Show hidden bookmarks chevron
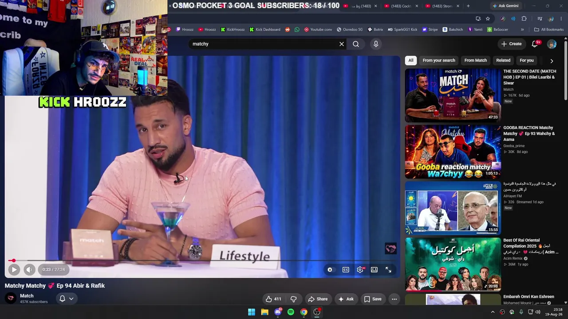Image resolution: width=568 pixels, height=319 pixels. tap(522, 30)
